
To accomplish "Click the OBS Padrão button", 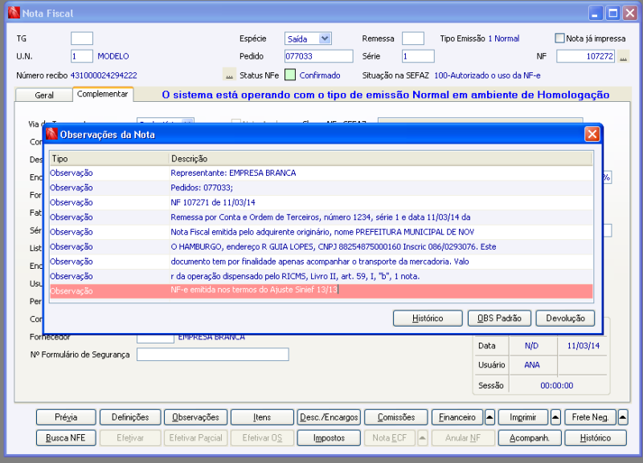I will coord(499,318).
